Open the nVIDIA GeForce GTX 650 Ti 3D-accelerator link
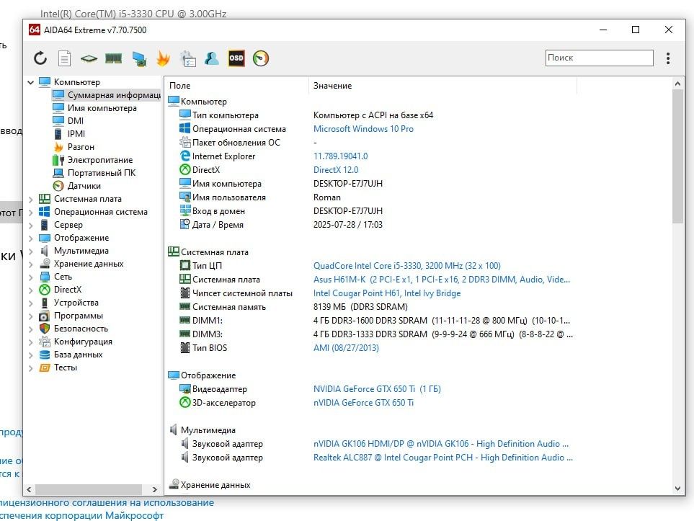This screenshot has width=694, height=521. tap(363, 403)
